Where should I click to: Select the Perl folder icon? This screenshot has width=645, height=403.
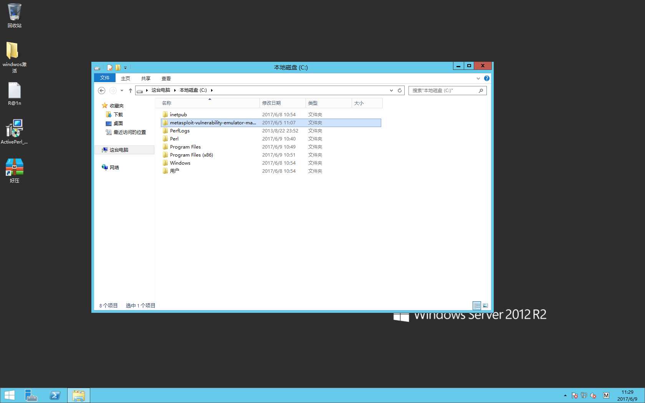point(165,139)
